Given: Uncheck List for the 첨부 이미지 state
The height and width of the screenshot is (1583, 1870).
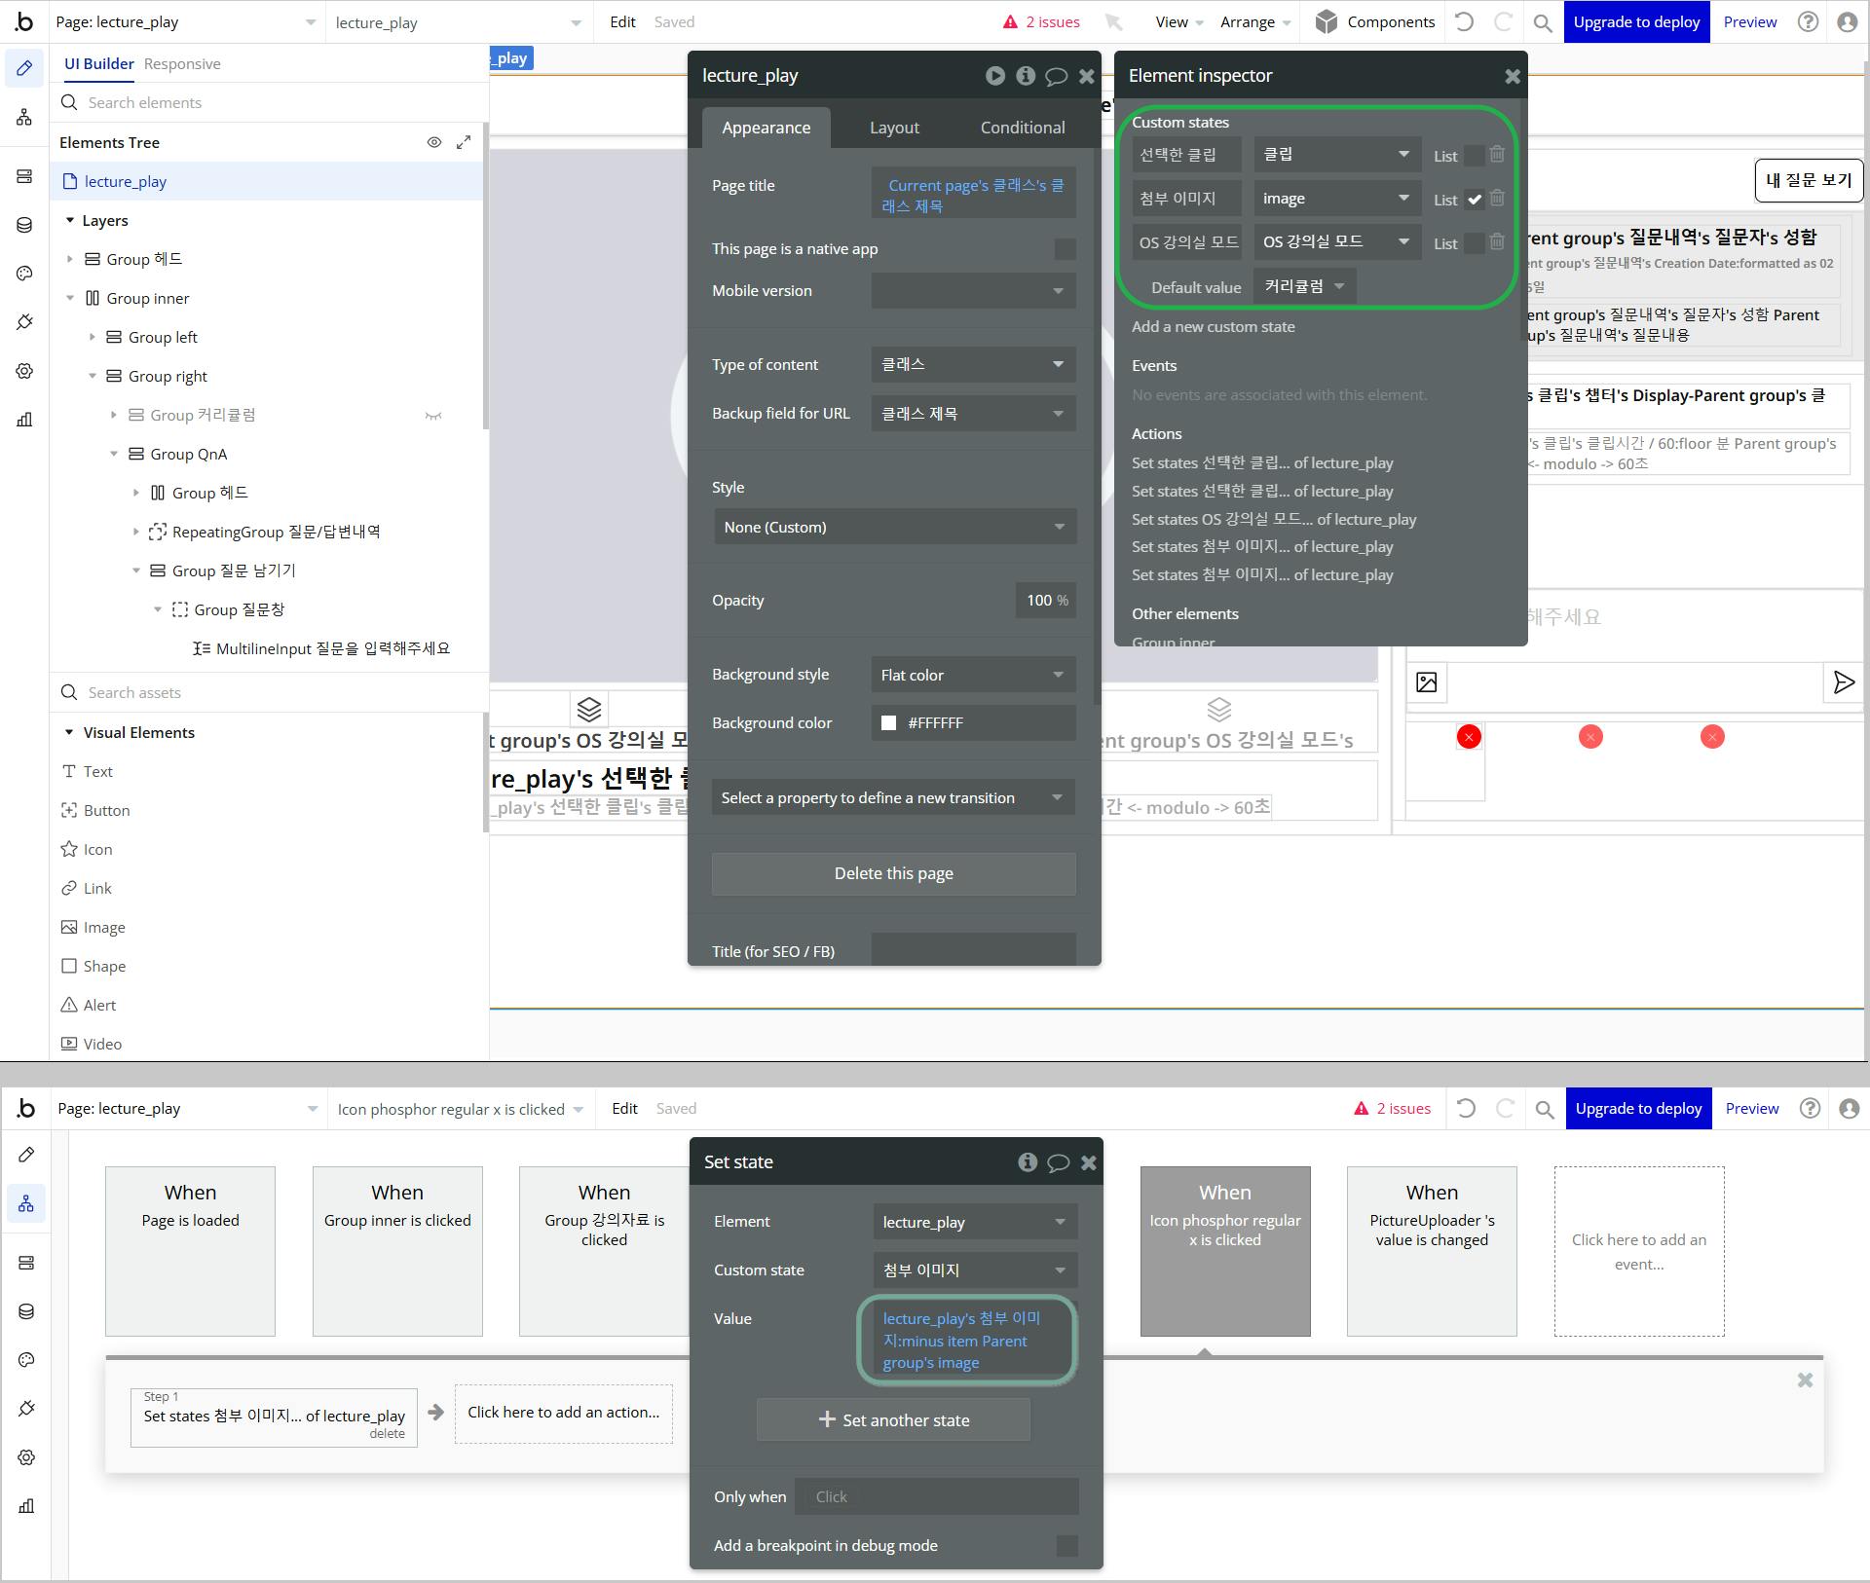Looking at the screenshot, I should [1475, 200].
